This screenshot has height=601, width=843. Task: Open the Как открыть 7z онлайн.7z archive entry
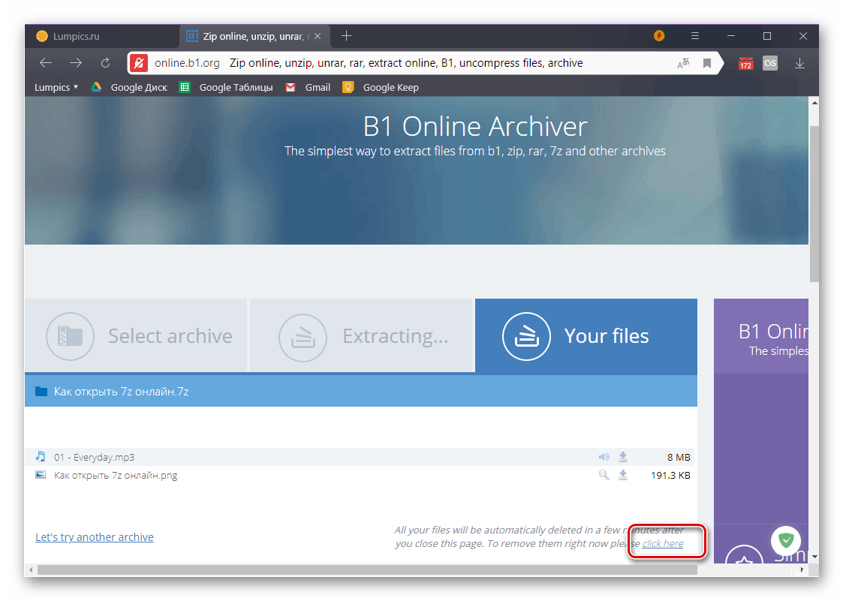[113, 391]
